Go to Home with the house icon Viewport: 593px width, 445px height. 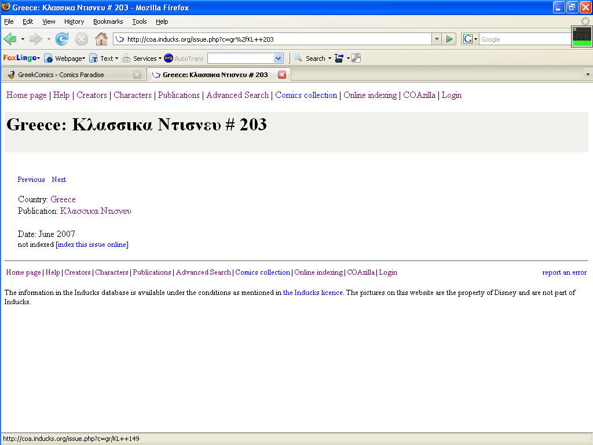point(101,39)
